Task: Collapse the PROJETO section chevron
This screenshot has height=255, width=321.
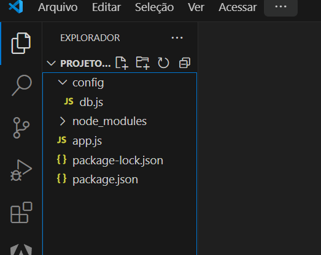Action: (x=51, y=63)
